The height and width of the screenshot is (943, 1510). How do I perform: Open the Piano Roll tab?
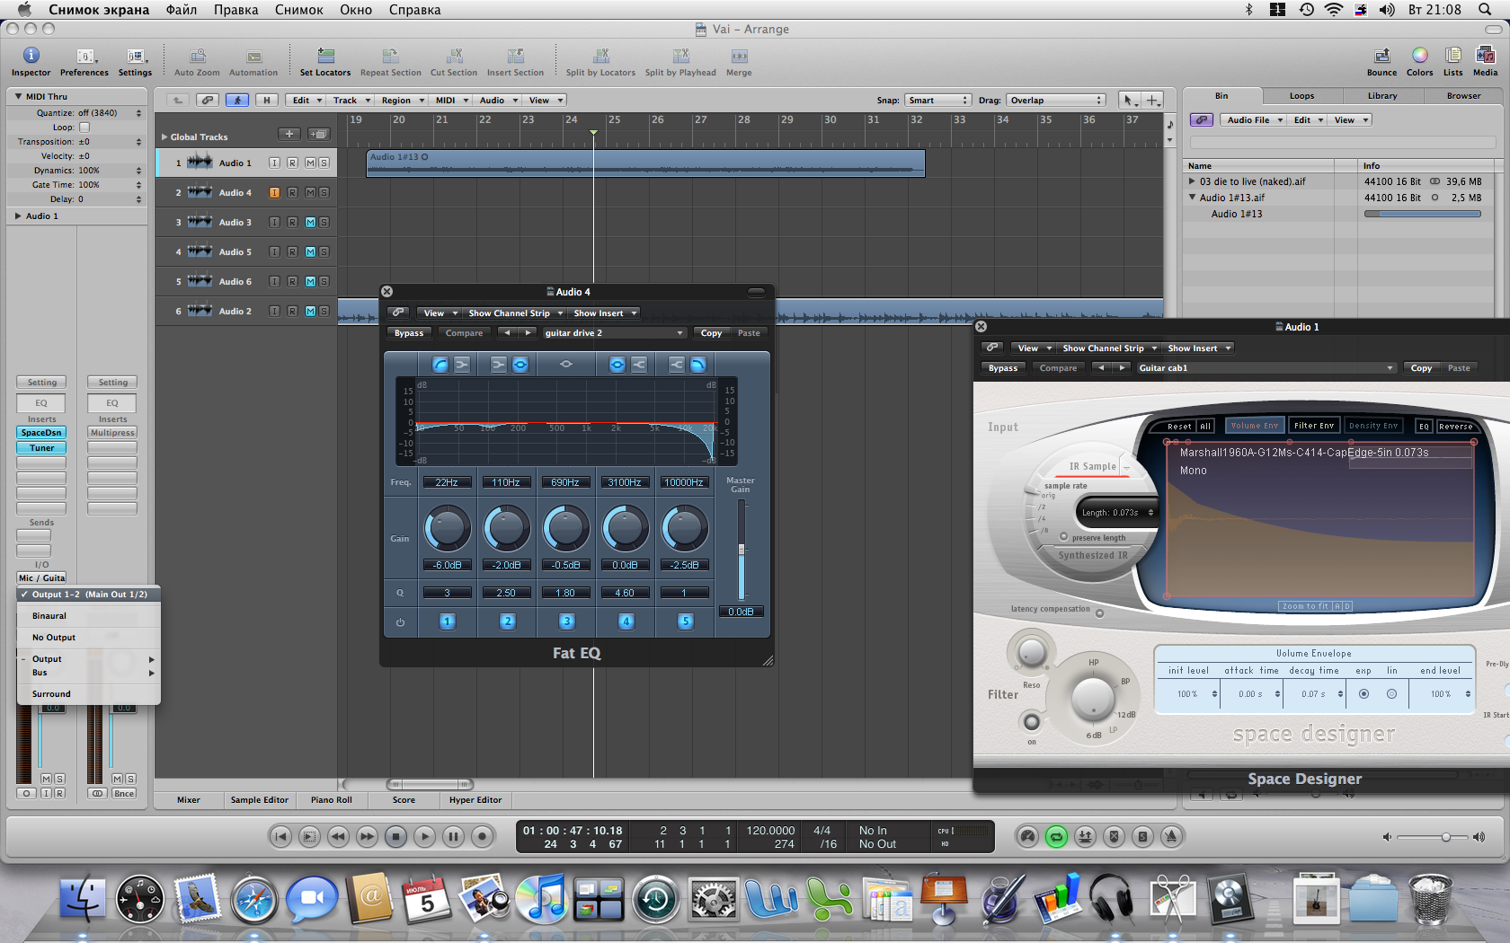332,799
